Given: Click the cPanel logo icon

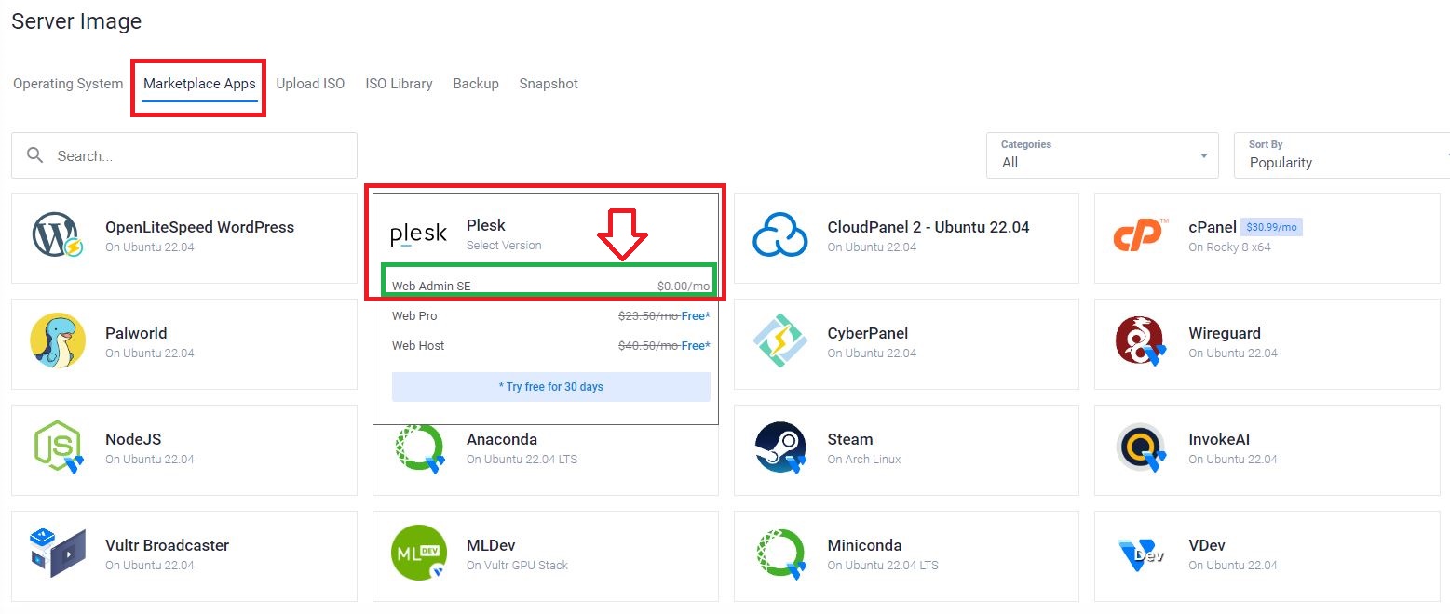Looking at the screenshot, I should (1140, 235).
